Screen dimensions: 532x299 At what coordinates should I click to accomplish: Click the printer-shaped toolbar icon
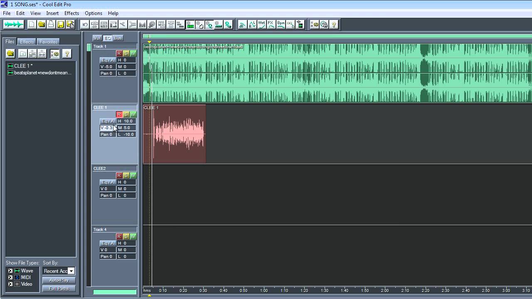51,25
